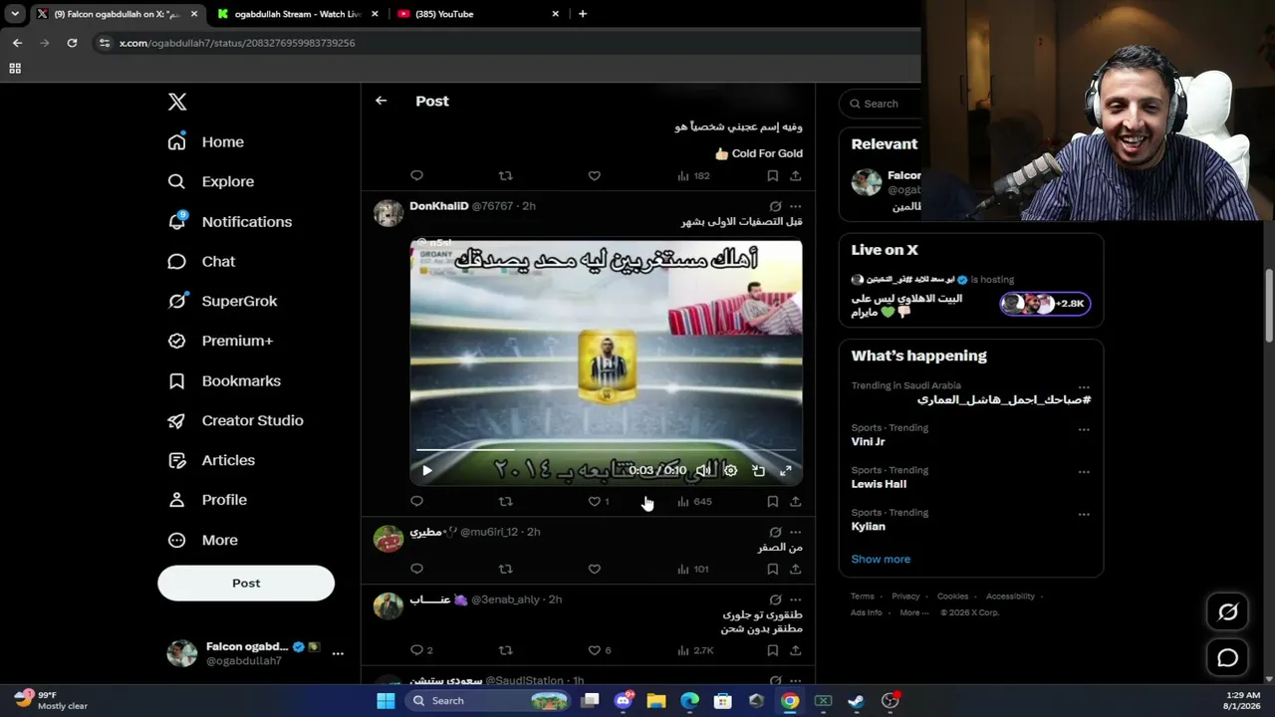
Task: Open more options on DonKhaliD's post
Action: click(x=795, y=206)
